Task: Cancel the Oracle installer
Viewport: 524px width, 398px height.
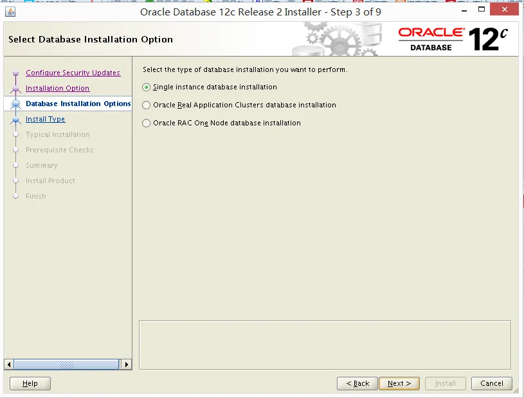Action: [492, 383]
